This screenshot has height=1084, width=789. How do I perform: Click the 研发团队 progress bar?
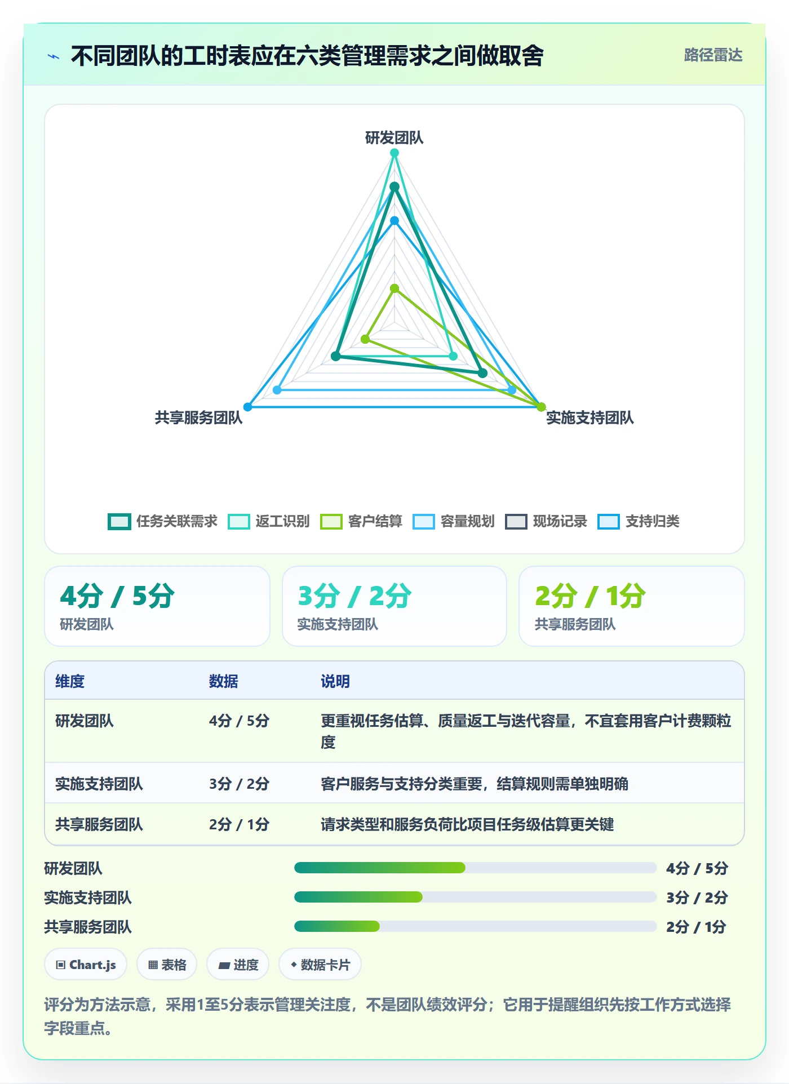[x=476, y=868]
